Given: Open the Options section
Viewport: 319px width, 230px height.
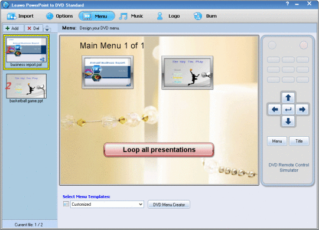Looking at the screenshot, I should tap(59, 16).
